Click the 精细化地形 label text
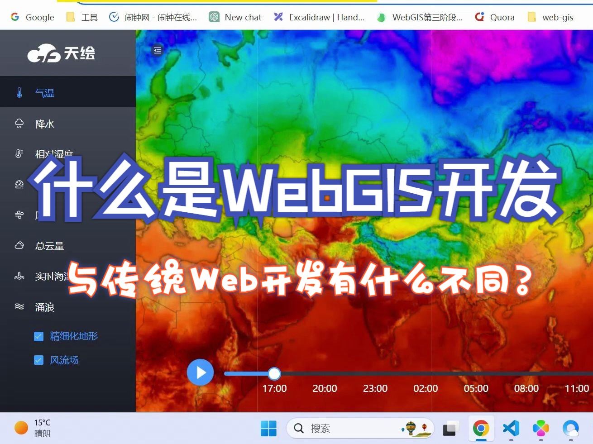The height and width of the screenshot is (444, 593). tap(74, 336)
